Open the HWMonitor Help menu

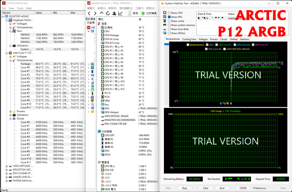click(x=29, y=8)
